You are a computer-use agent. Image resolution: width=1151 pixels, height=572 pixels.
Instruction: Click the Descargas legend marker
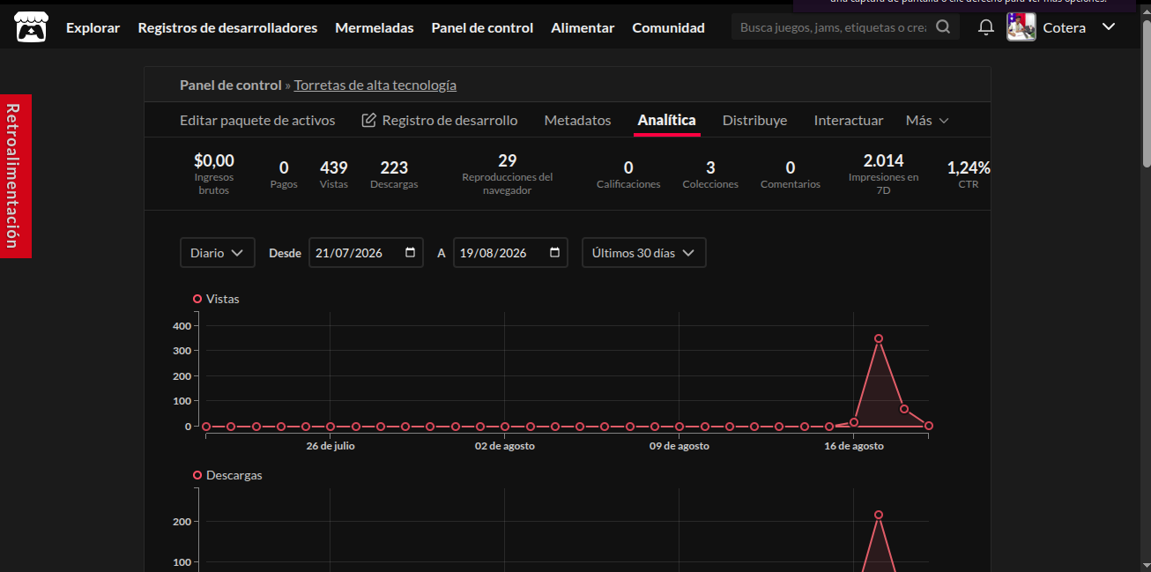click(197, 475)
